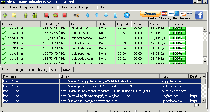This screenshot has width=210, height=112.
Task: Select the zippyshare.com link row
Action: point(102,81)
